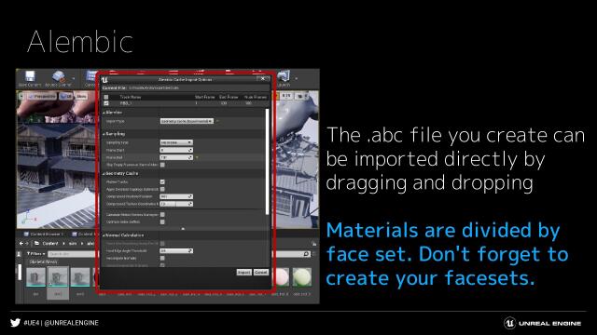Close the Alembic Cache Import Options dialog
The width and height of the screenshot is (597, 335).
[x=262, y=78]
